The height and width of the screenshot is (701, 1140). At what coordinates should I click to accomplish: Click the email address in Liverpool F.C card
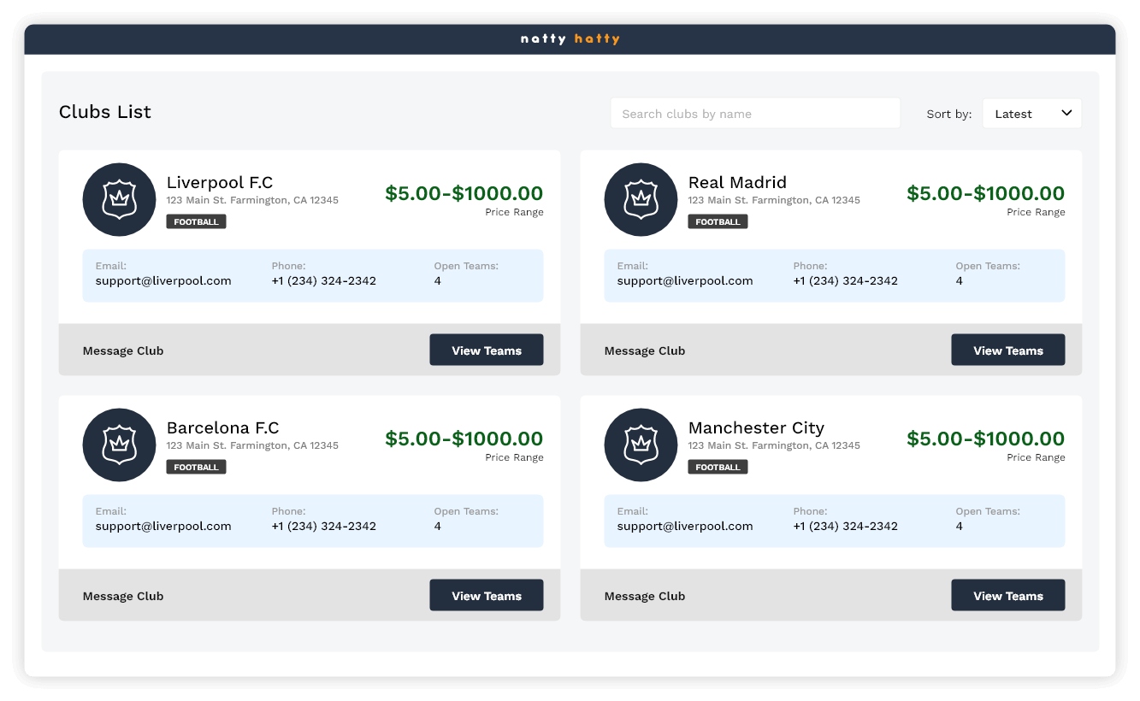point(163,280)
